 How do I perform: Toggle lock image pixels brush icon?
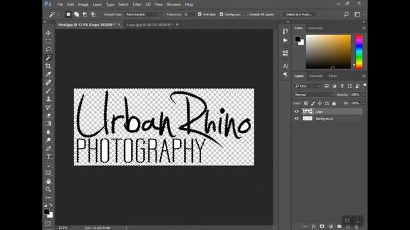coord(313,103)
